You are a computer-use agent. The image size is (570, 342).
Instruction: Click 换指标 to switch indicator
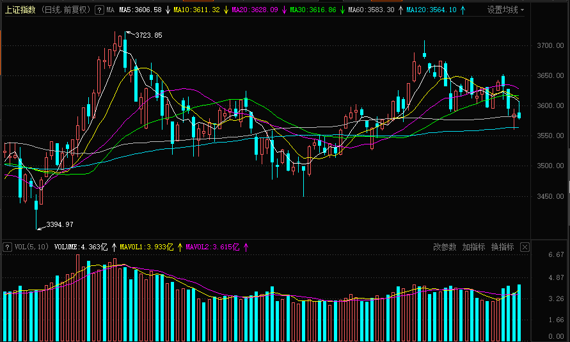(x=502, y=247)
